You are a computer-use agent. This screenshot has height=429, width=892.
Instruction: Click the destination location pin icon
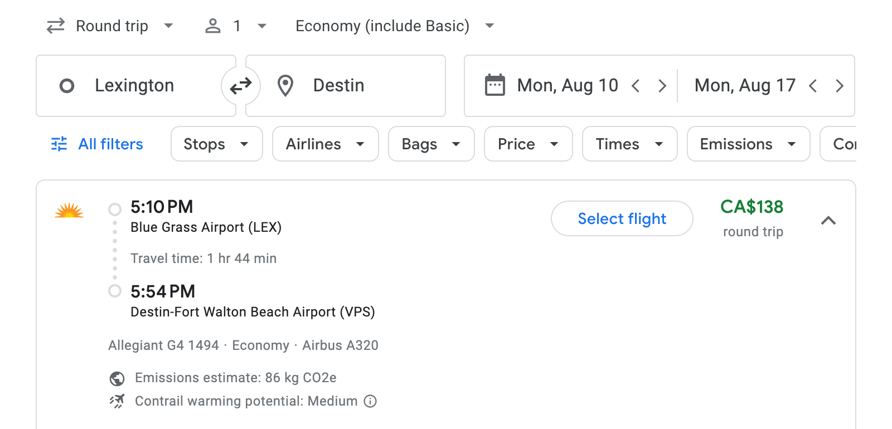click(285, 85)
